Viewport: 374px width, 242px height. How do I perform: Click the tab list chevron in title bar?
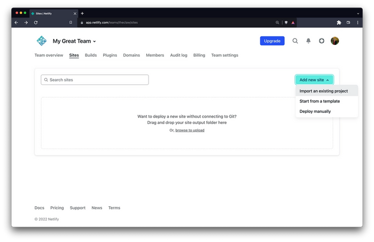pyautogui.click(x=358, y=13)
